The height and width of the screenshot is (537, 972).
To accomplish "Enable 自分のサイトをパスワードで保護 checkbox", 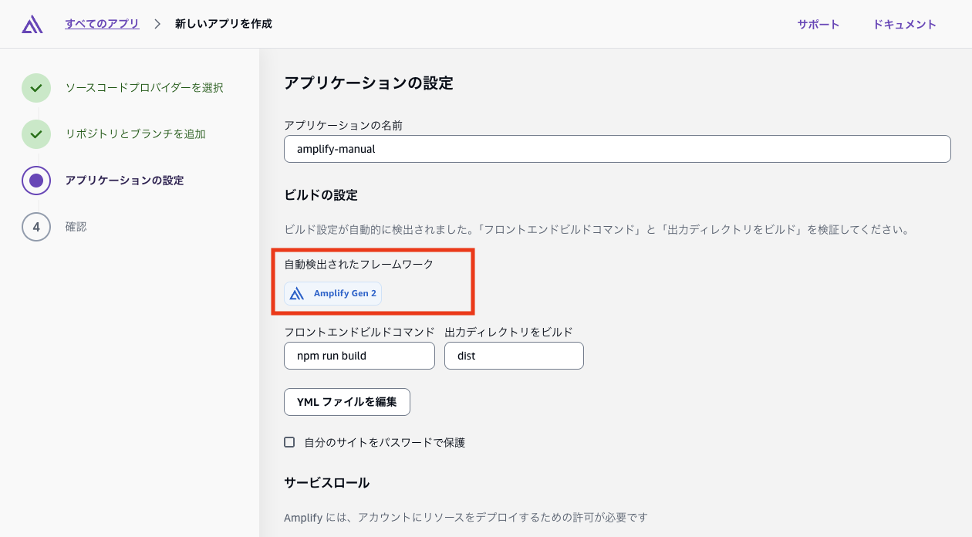I will coord(289,442).
